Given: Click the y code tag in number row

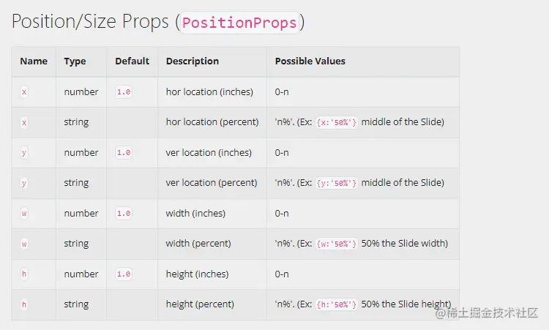Looking at the screenshot, I should pos(24,153).
